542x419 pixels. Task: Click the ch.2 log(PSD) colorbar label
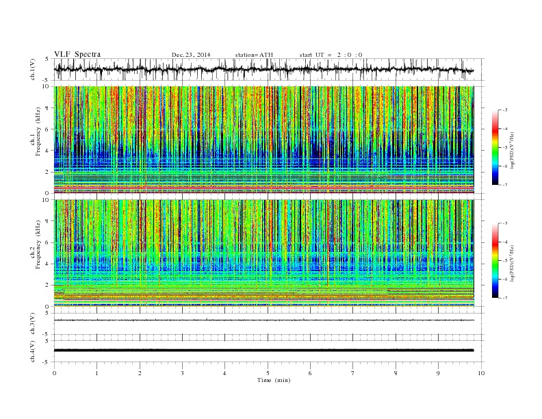(512, 263)
